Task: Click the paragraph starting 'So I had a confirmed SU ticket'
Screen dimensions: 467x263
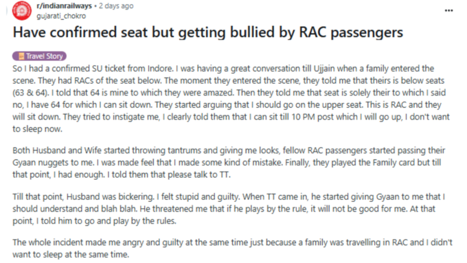Action: click(231, 99)
